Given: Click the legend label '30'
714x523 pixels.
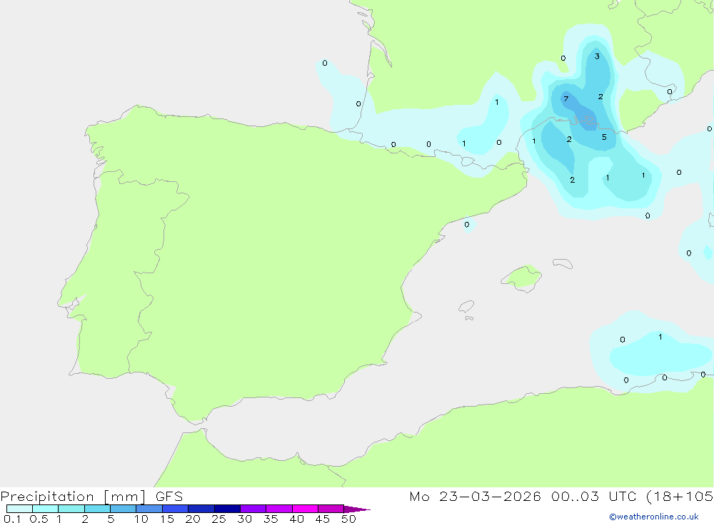Looking at the screenshot, I should (245, 519).
